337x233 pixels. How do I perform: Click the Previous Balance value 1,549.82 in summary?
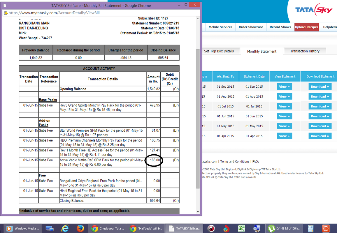(36, 58)
